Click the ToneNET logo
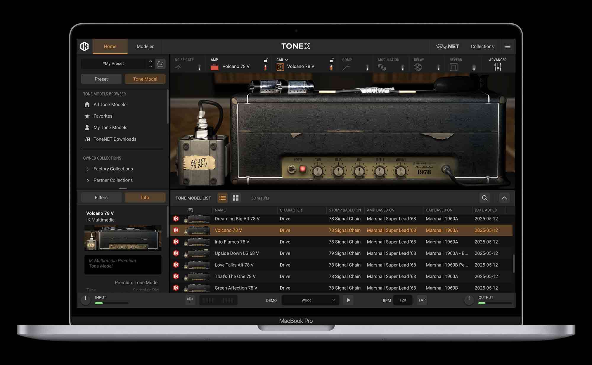This screenshot has width=592, height=365. [x=447, y=46]
